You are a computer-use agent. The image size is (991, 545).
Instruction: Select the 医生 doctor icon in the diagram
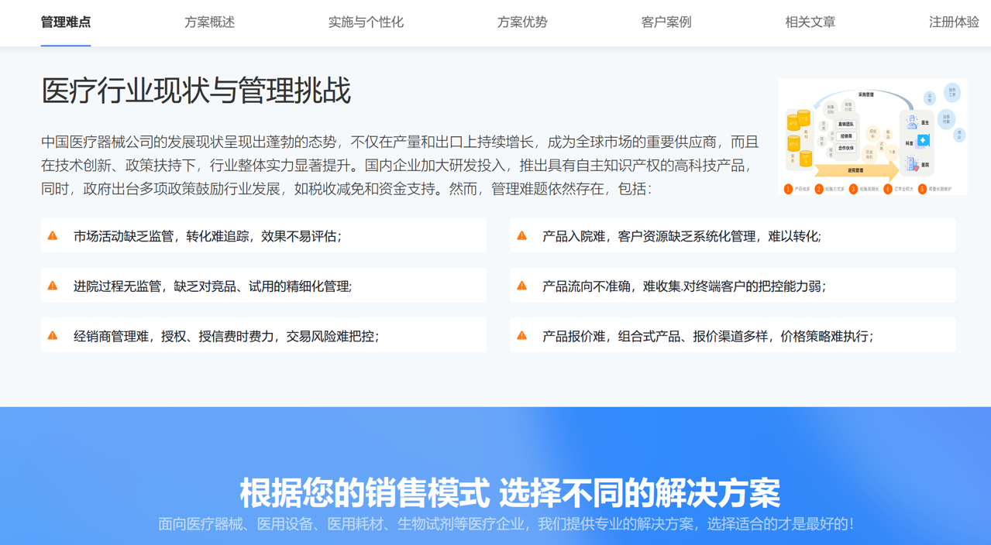(912, 121)
